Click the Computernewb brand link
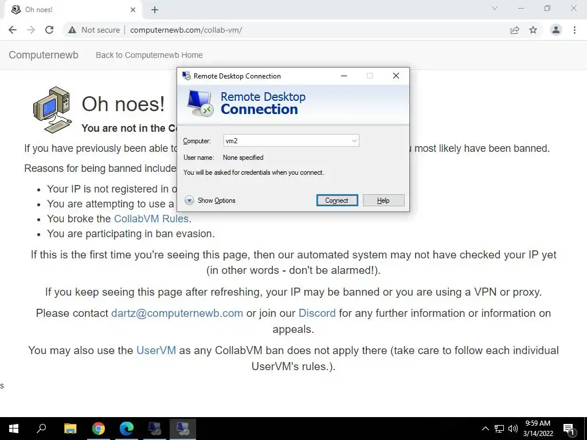 tap(44, 55)
